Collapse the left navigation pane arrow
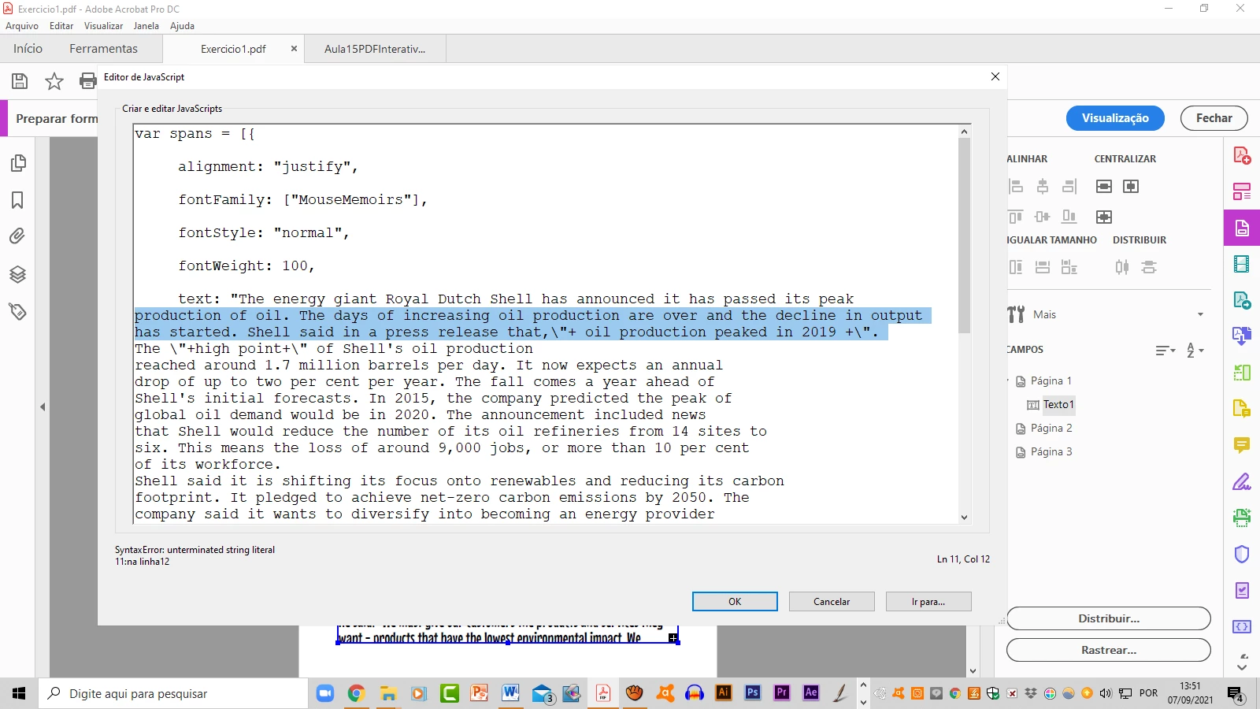 [x=43, y=407]
